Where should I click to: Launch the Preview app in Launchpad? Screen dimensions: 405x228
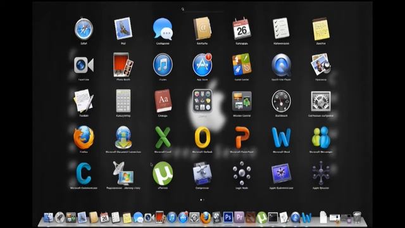pos(321,65)
